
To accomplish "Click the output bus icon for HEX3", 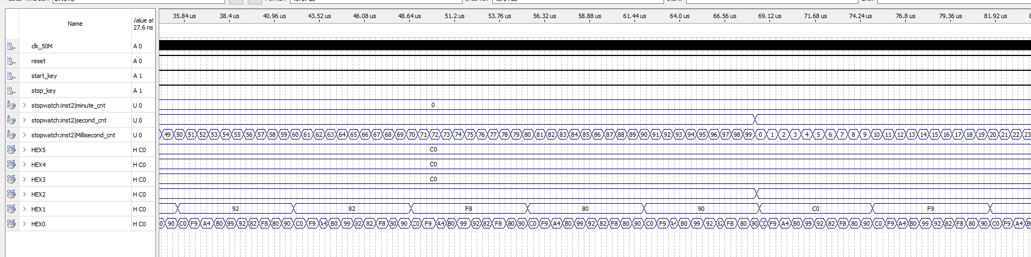I will click(11, 179).
